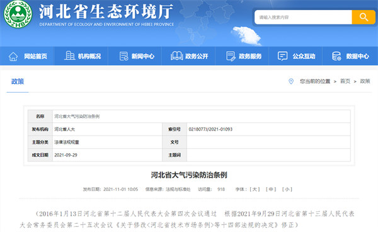The height and width of the screenshot is (232, 378).
Task: Click the document icon beside 新闻中心
Action: [123, 56]
